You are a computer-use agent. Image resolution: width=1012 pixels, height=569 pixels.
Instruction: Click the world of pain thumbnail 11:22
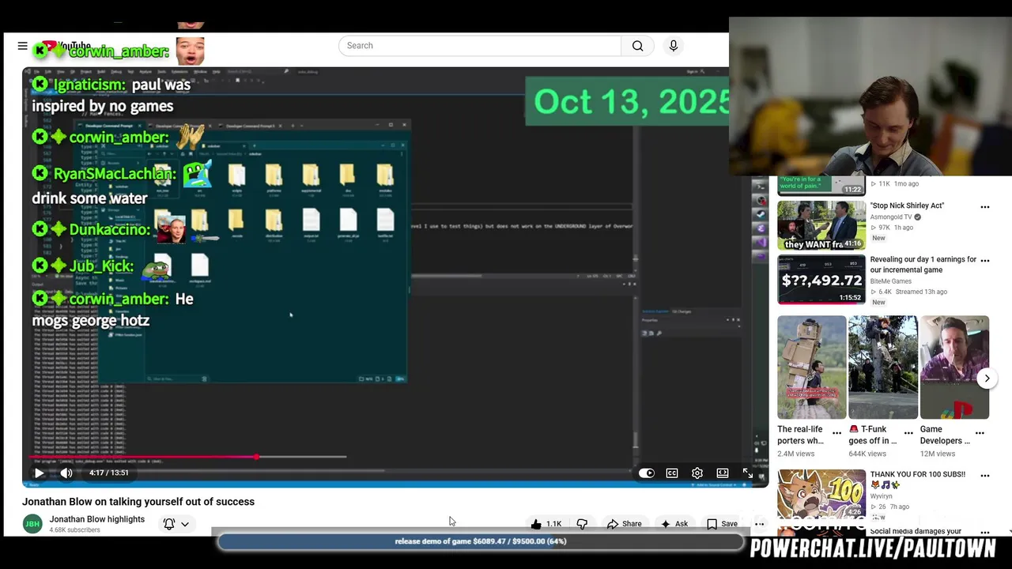point(821,186)
